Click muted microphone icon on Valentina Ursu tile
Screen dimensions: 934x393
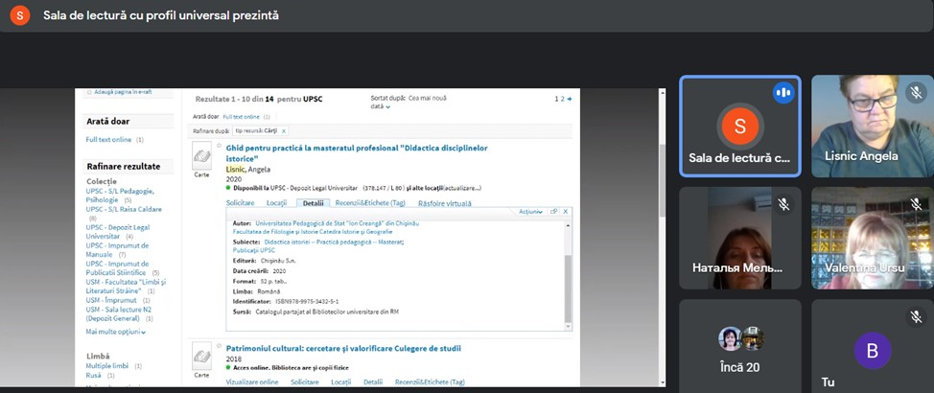click(x=916, y=205)
